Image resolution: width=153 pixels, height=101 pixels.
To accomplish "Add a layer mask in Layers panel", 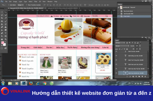I will pyautogui.click(x=133, y=76).
